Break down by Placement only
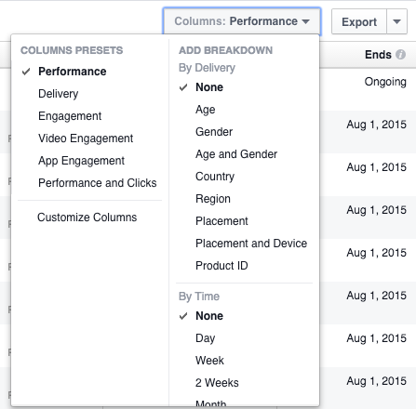Viewport: 416px width, 409px height. 221,221
